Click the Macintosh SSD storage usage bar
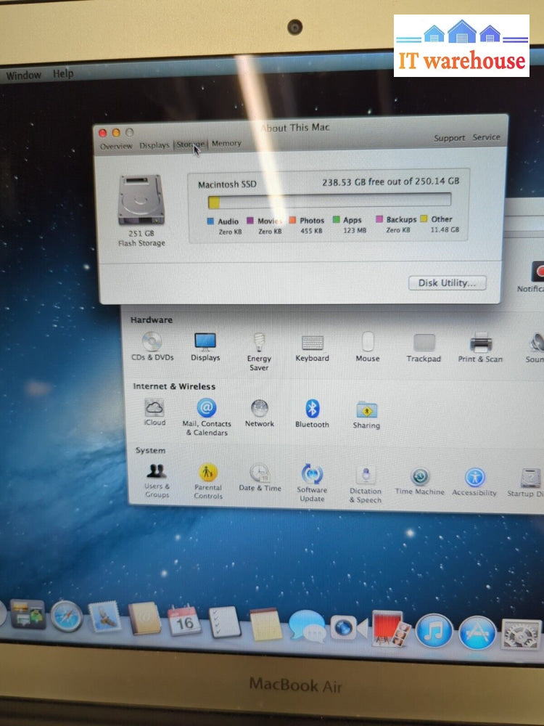The height and width of the screenshot is (726, 544). click(329, 200)
